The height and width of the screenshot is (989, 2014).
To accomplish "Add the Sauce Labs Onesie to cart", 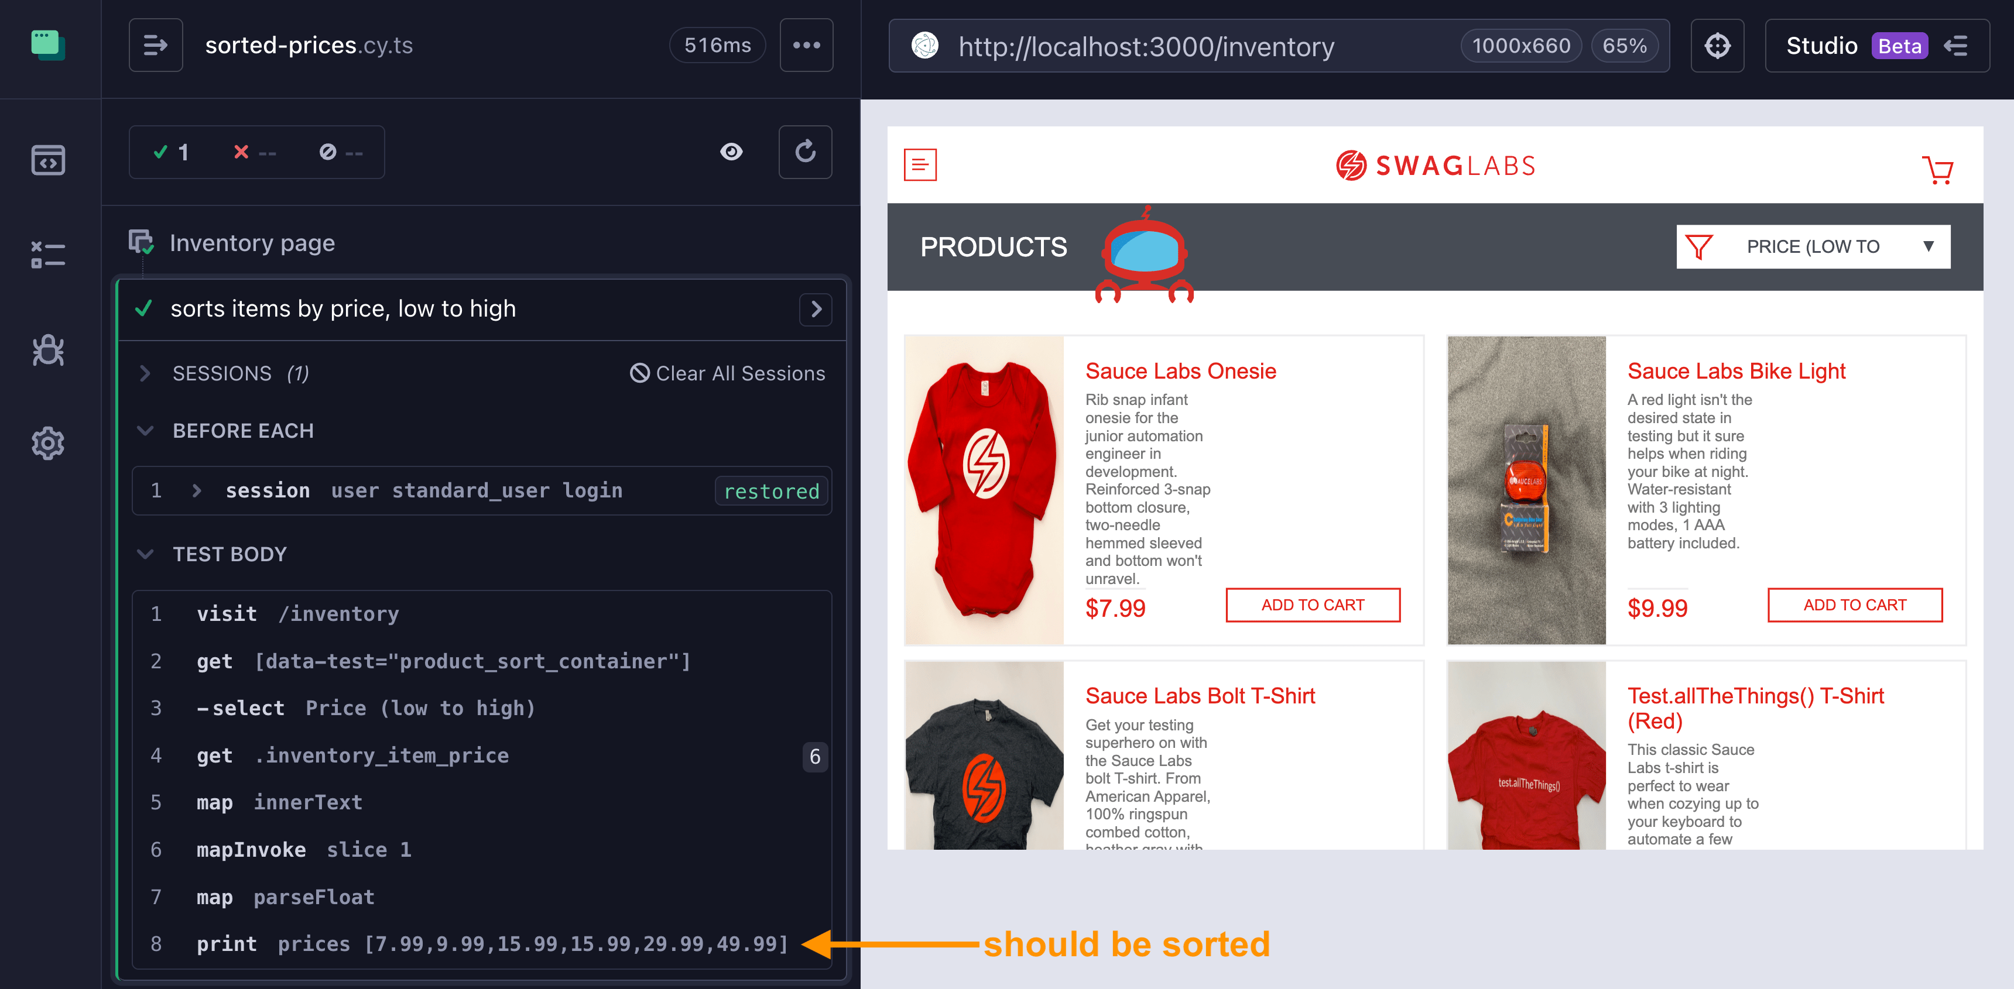I will click(x=1312, y=605).
